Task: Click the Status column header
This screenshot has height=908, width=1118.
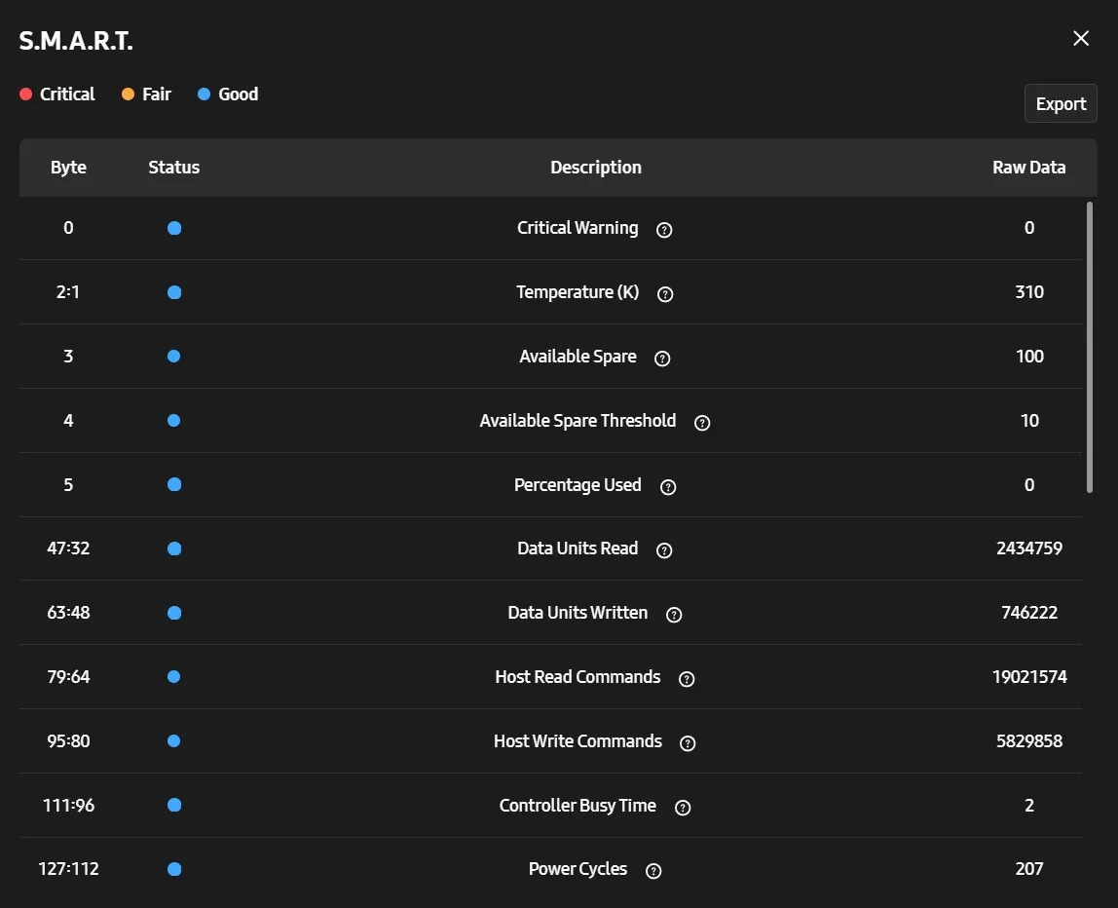Action: (174, 167)
